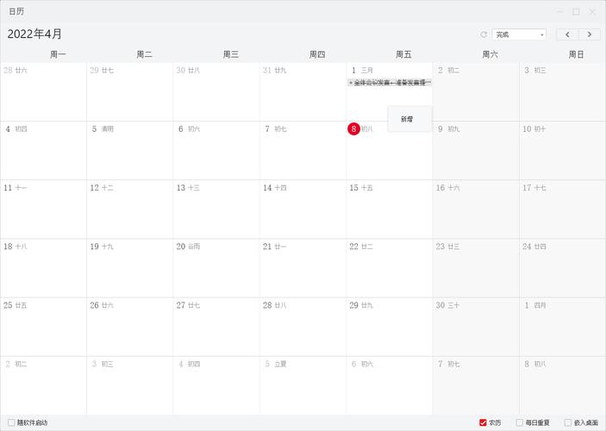Select the red highlighted day 8
The width and height of the screenshot is (606, 431).
[353, 128]
